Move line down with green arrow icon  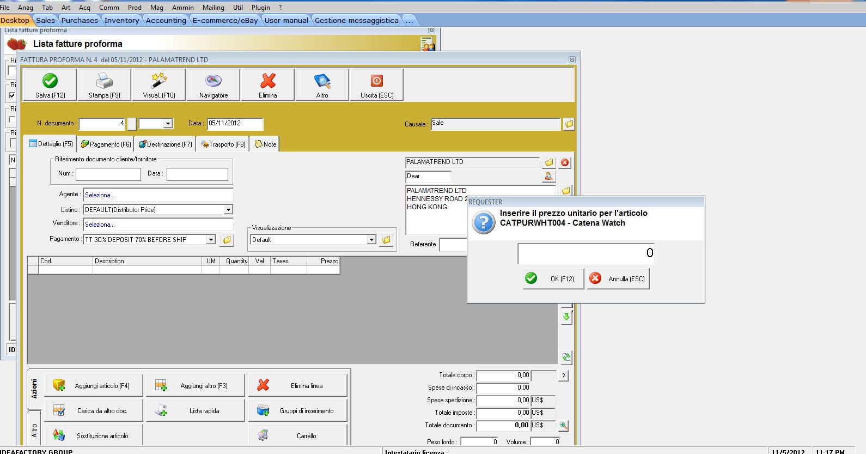pyautogui.click(x=566, y=317)
